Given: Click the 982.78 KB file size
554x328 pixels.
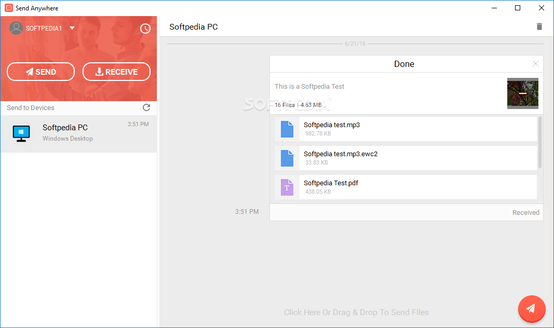Looking at the screenshot, I should (x=318, y=133).
